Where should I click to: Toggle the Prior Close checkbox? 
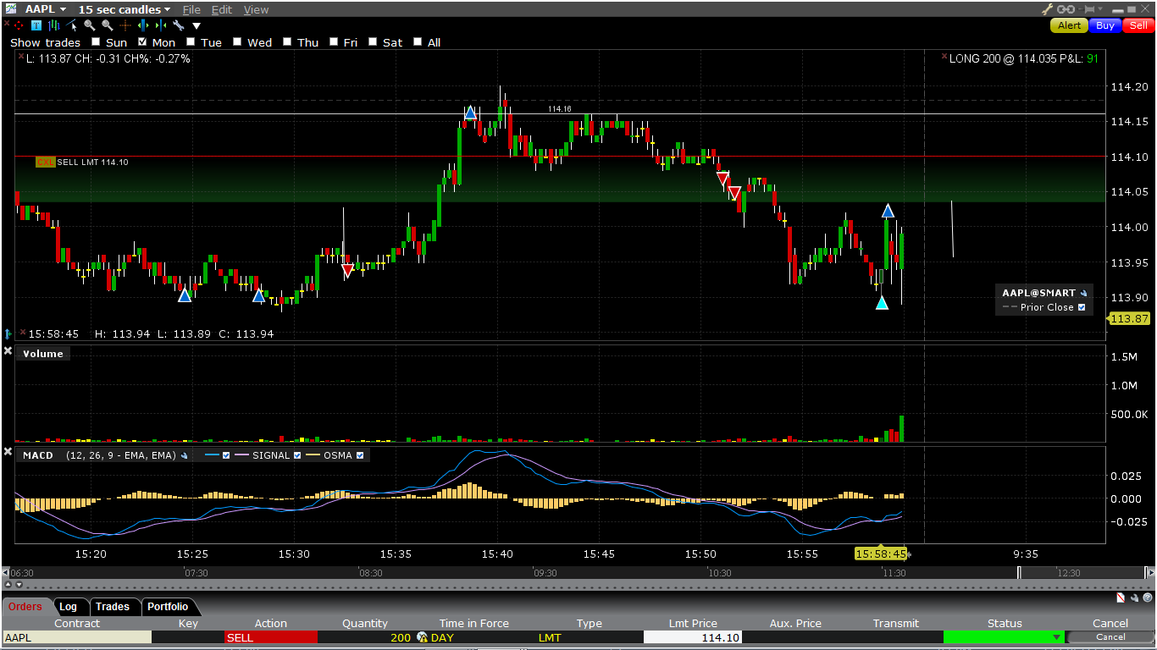click(x=1082, y=307)
